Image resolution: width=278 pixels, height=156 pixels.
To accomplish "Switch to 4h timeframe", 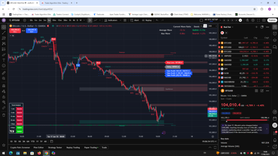I will [74, 20].
